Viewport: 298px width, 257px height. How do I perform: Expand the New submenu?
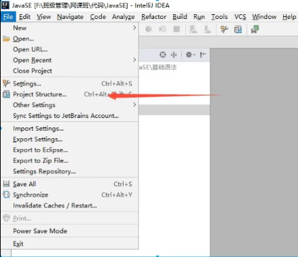pyautogui.click(x=70, y=28)
